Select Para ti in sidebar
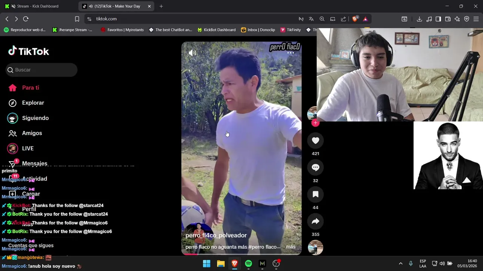This screenshot has height=271, width=483. pyautogui.click(x=24, y=88)
